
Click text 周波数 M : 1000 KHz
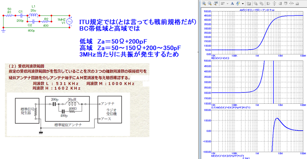(x=110, y=83)
